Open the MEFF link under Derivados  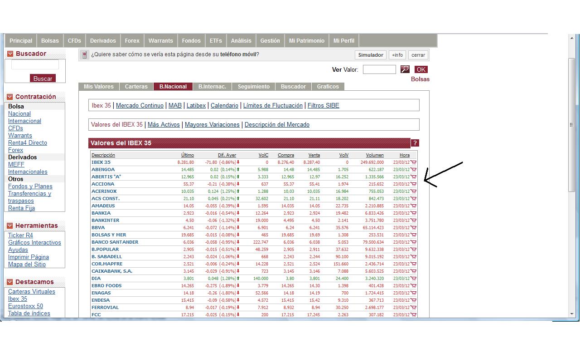(x=16, y=165)
